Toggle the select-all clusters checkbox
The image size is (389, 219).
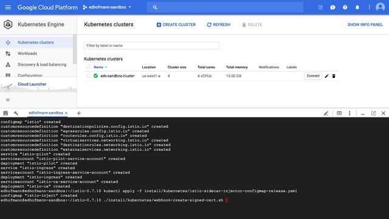[88, 67]
